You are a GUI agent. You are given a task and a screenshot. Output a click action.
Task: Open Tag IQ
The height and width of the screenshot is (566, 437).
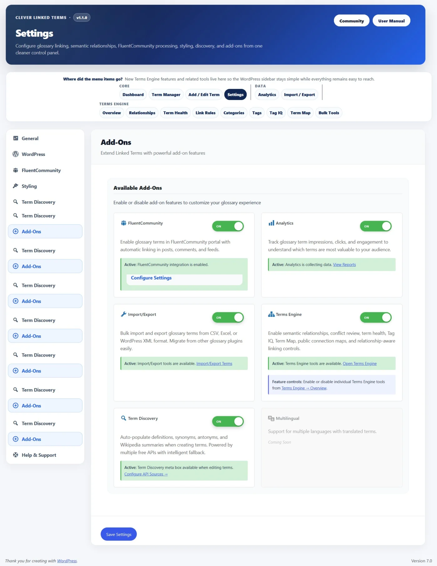click(276, 113)
